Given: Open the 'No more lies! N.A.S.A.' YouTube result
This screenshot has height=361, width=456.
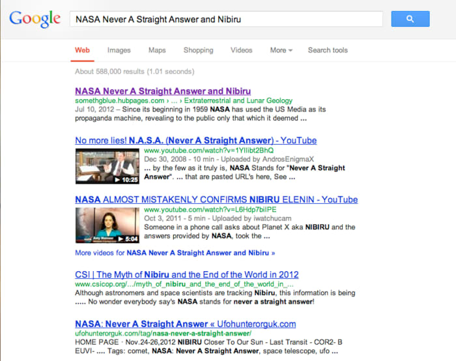Looking at the screenshot, I should click(195, 141).
